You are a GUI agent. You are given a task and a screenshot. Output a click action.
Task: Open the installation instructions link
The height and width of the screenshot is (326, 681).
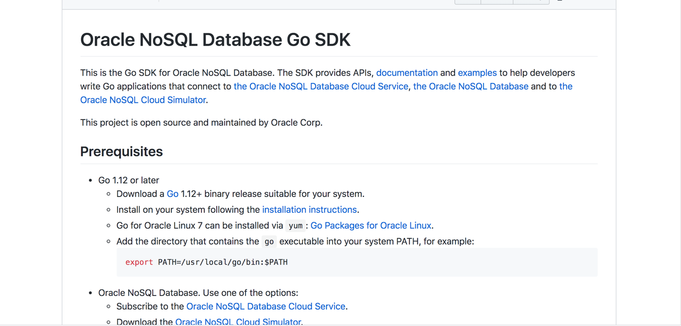click(x=309, y=209)
